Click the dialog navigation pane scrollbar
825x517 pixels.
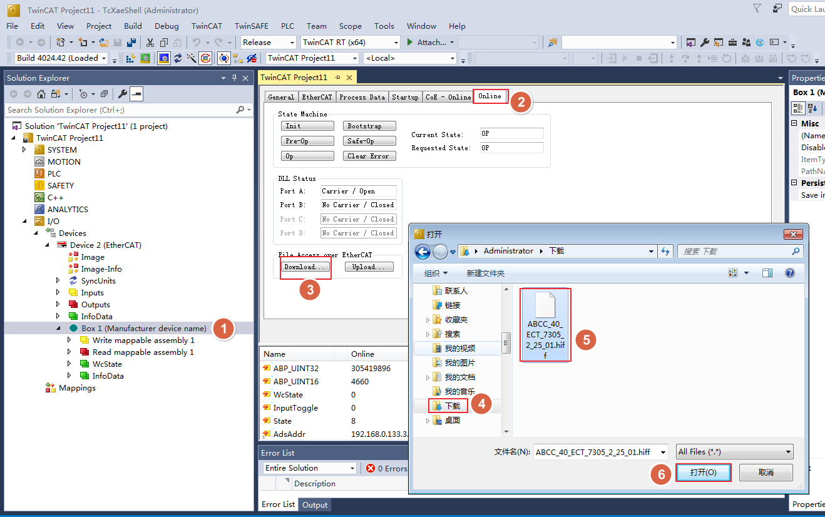pos(508,342)
